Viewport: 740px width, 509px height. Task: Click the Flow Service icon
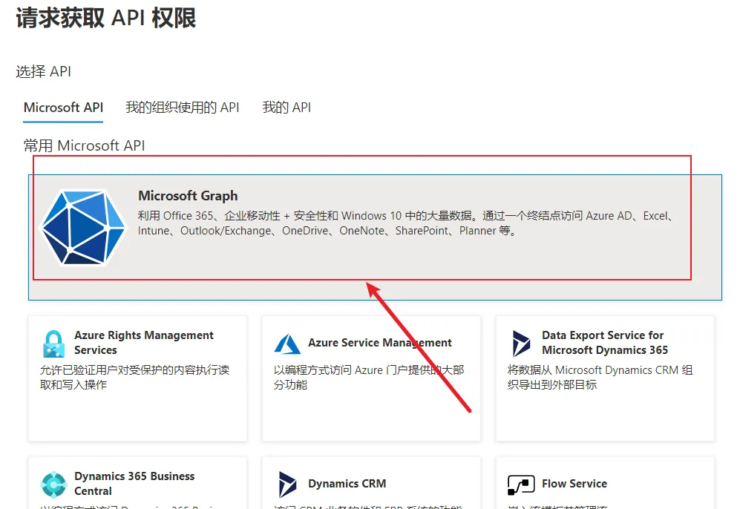point(521,485)
